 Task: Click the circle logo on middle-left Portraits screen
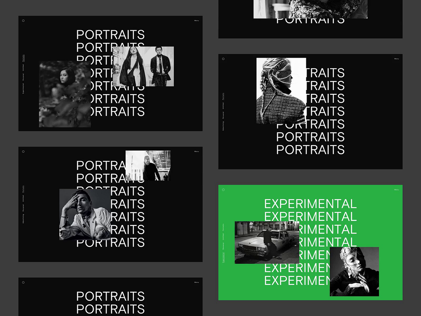23,152
